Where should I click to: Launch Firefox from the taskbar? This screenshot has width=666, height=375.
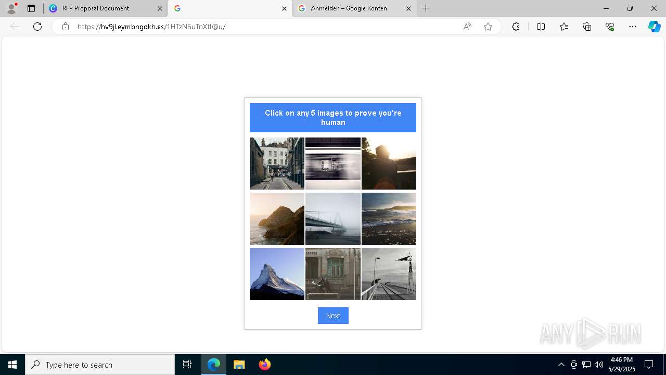coord(265,365)
